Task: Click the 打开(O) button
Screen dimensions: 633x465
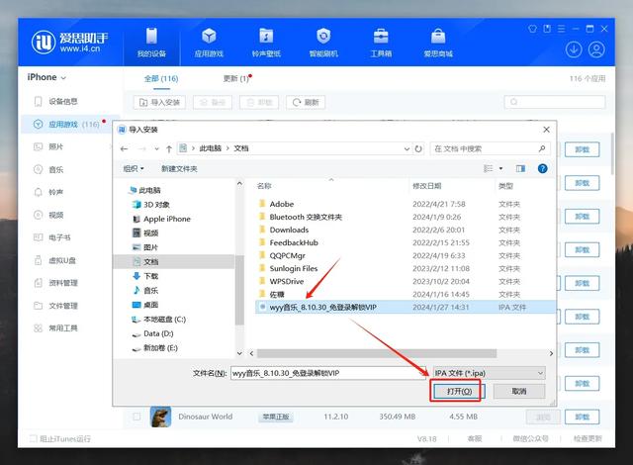Action: click(x=459, y=391)
